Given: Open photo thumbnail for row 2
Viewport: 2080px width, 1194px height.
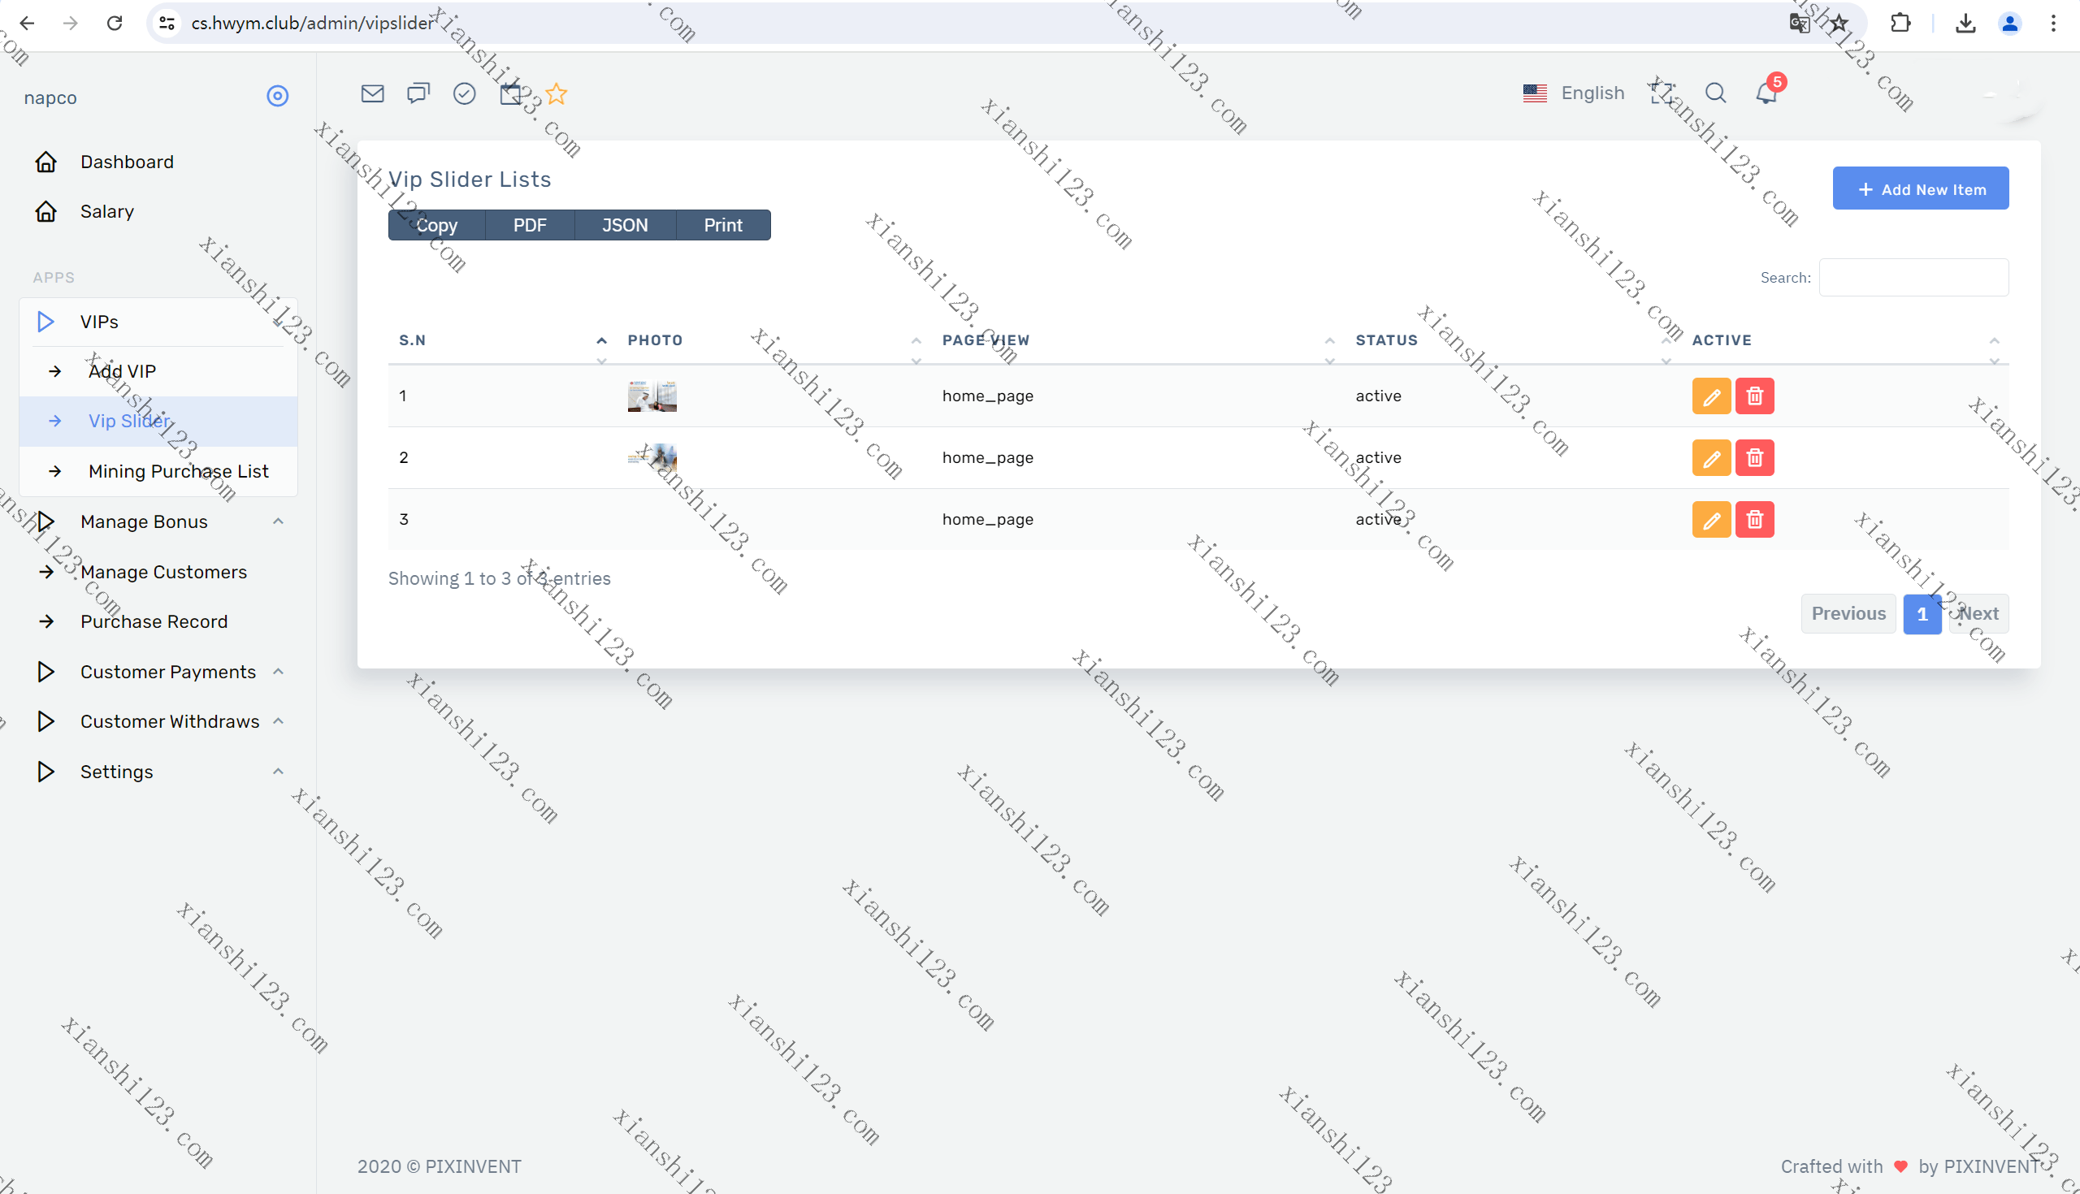Looking at the screenshot, I should click(652, 457).
